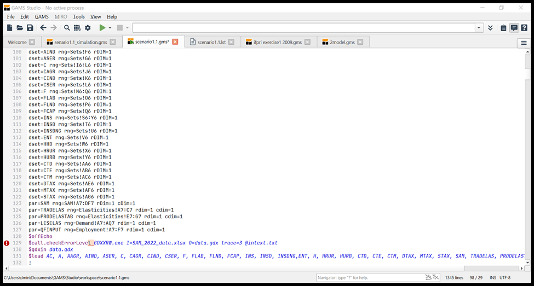Open a file with the folder icon
This screenshot has height=286, width=534.
click(20, 28)
